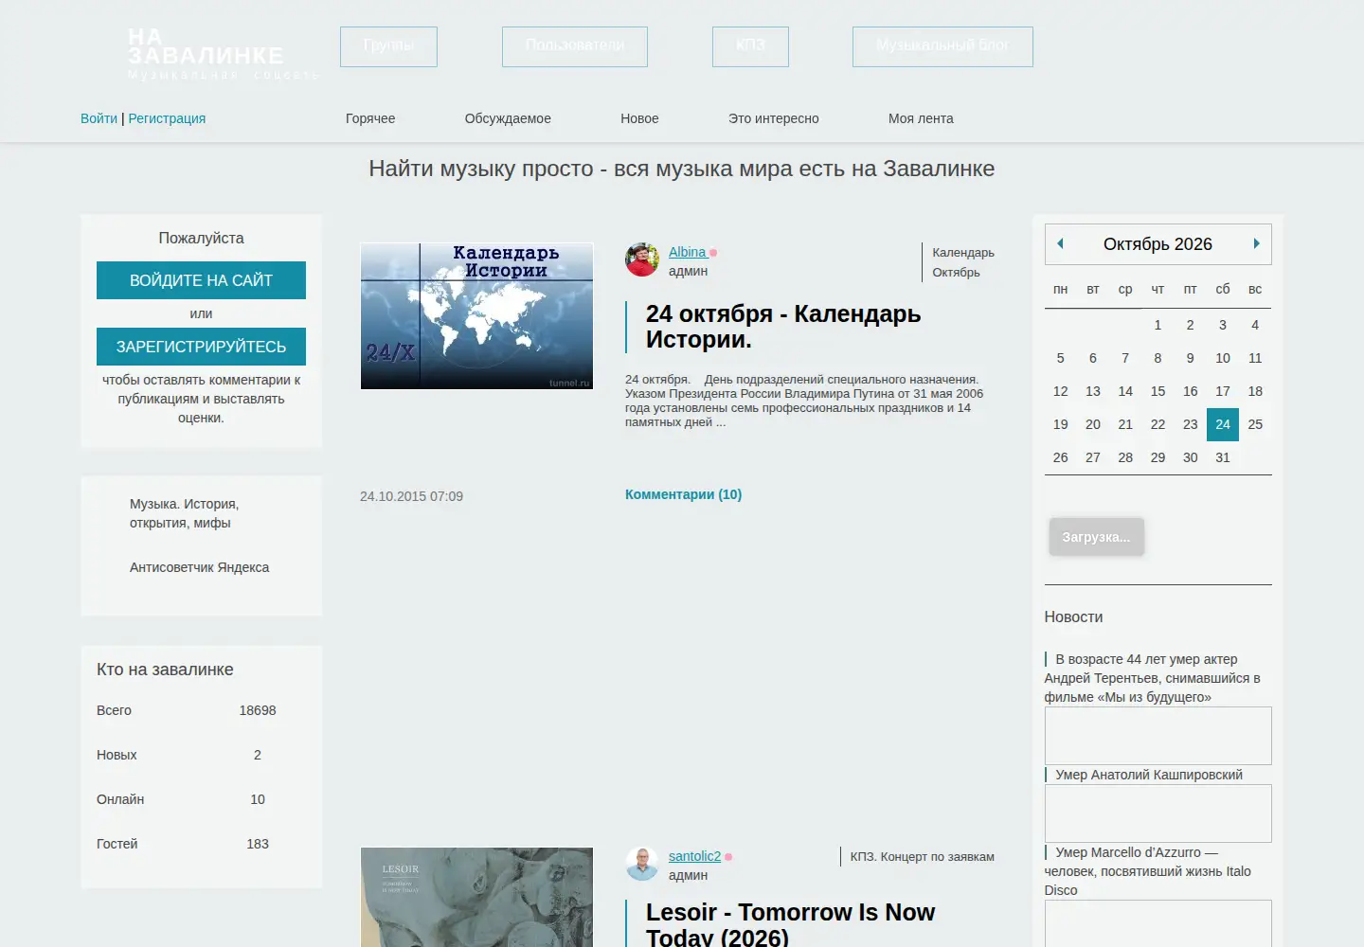1364x947 pixels.
Task: Click the На Завалинке site logo
Action: pos(223,54)
